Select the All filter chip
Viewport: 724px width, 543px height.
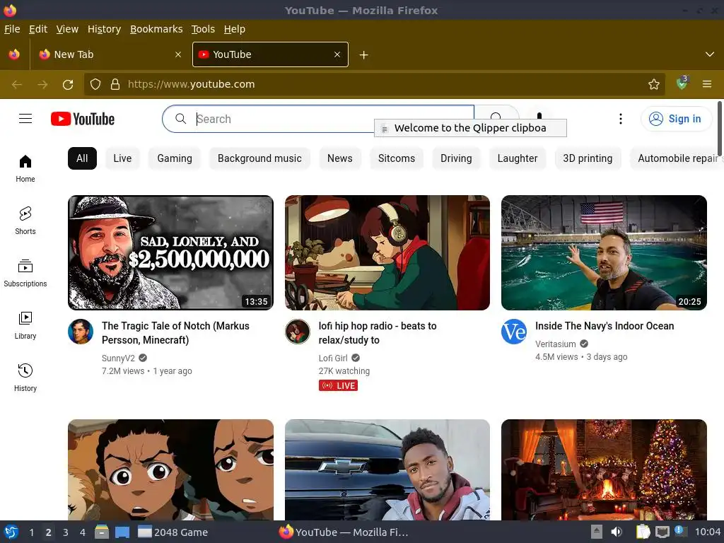click(82, 158)
